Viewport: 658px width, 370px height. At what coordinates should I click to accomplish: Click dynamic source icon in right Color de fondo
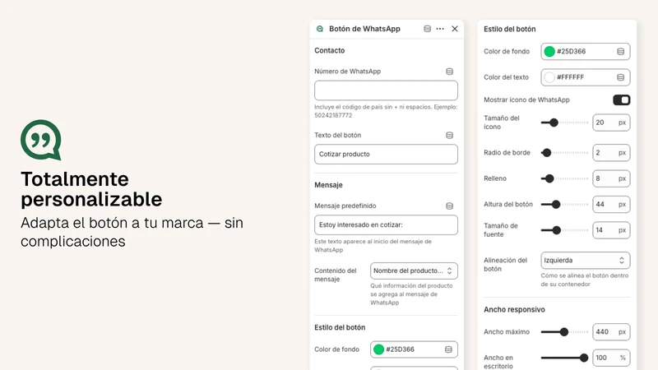click(x=620, y=52)
